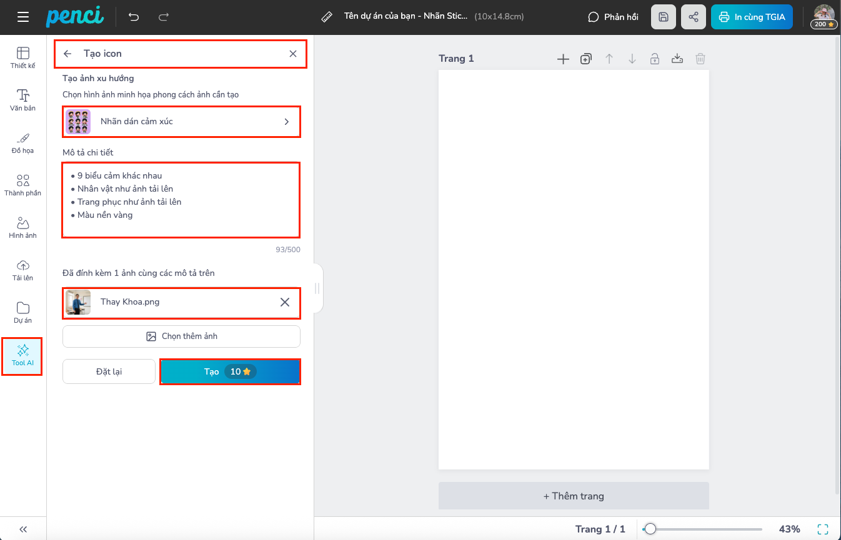This screenshot has height=540, width=841.
Task: Collapse the sidebar with double chevron
Action: point(23,529)
